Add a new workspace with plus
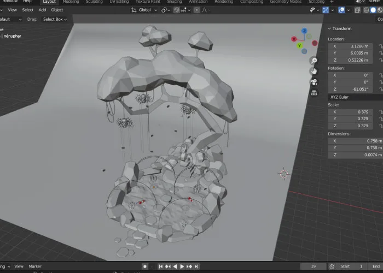The height and width of the screenshot is (273, 383). (332, 2)
